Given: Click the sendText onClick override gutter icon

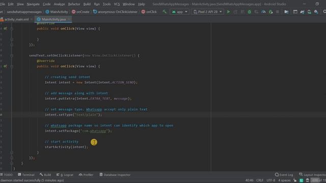Looking at the screenshot, I should point(5,66).
